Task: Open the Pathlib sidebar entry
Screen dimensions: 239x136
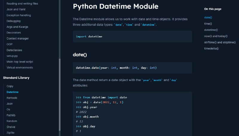Action: coord(11,115)
